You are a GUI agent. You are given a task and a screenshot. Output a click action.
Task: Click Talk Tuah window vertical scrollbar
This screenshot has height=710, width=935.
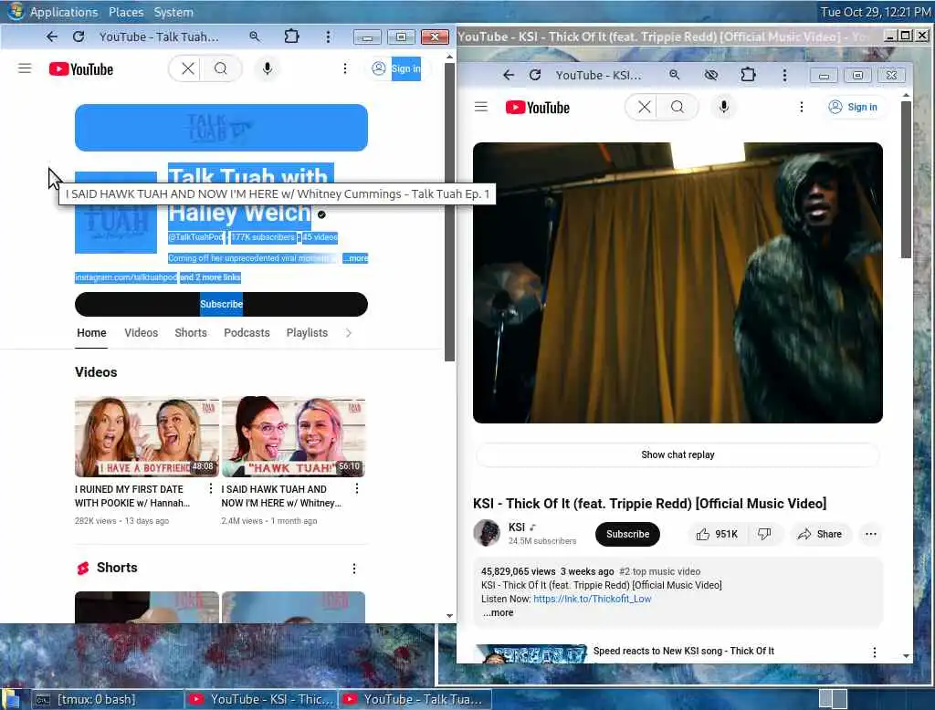(449, 212)
